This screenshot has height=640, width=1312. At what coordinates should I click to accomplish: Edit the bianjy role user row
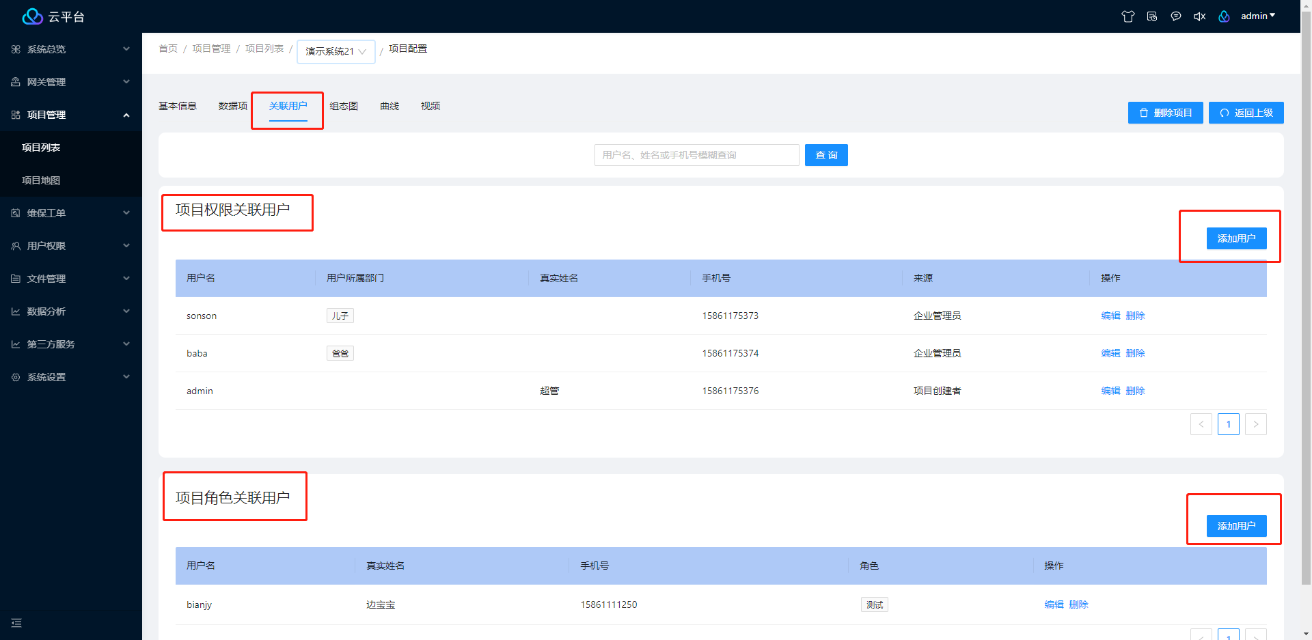pos(1054,604)
